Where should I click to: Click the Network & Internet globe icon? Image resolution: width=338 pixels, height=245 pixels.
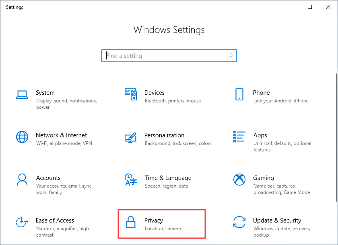click(22, 137)
